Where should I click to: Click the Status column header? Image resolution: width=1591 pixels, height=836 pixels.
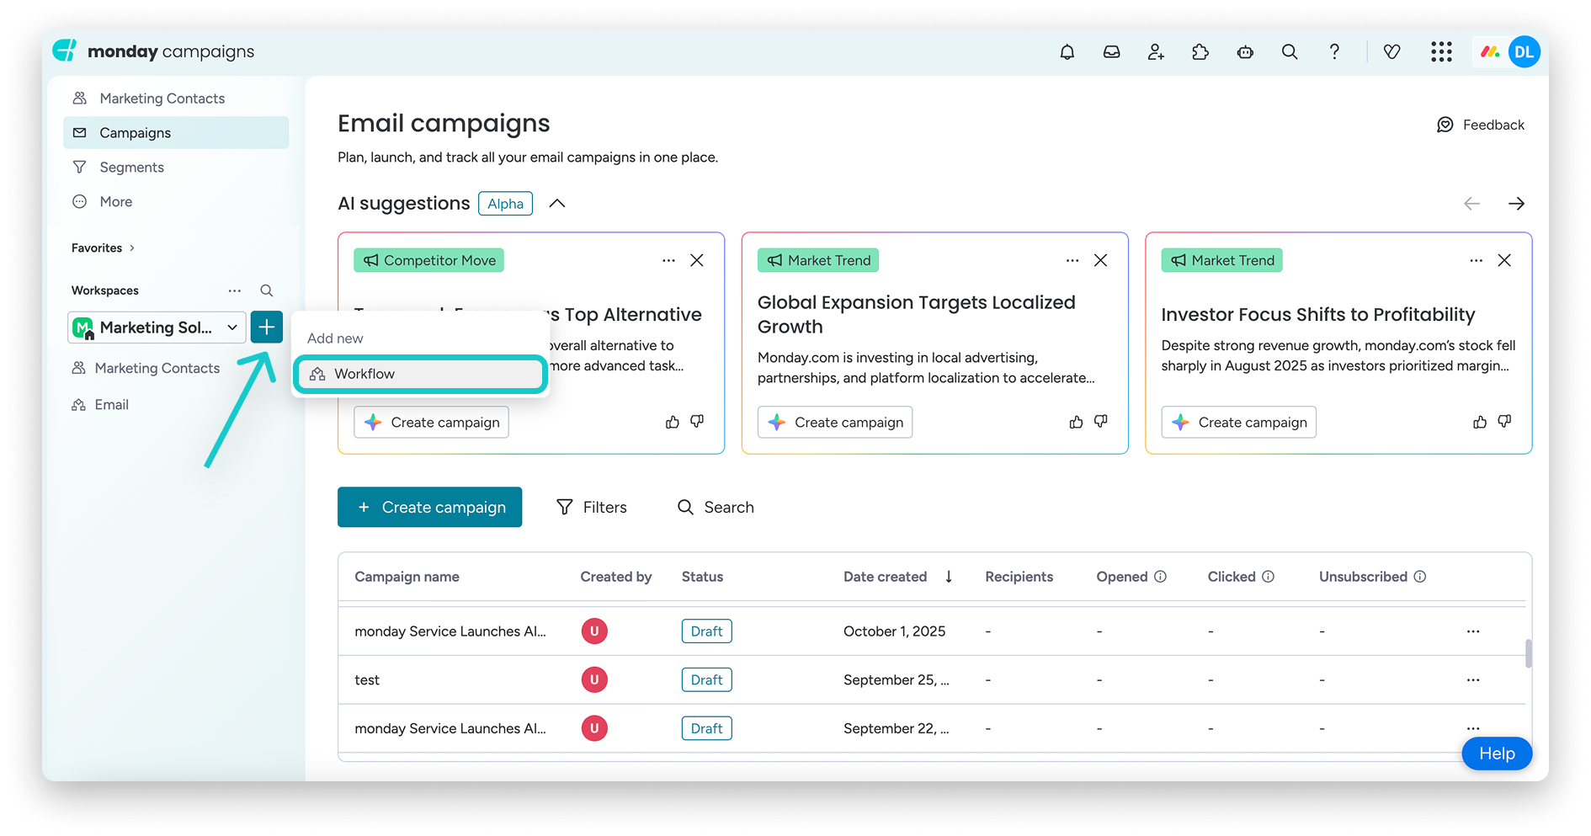coord(702,577)
